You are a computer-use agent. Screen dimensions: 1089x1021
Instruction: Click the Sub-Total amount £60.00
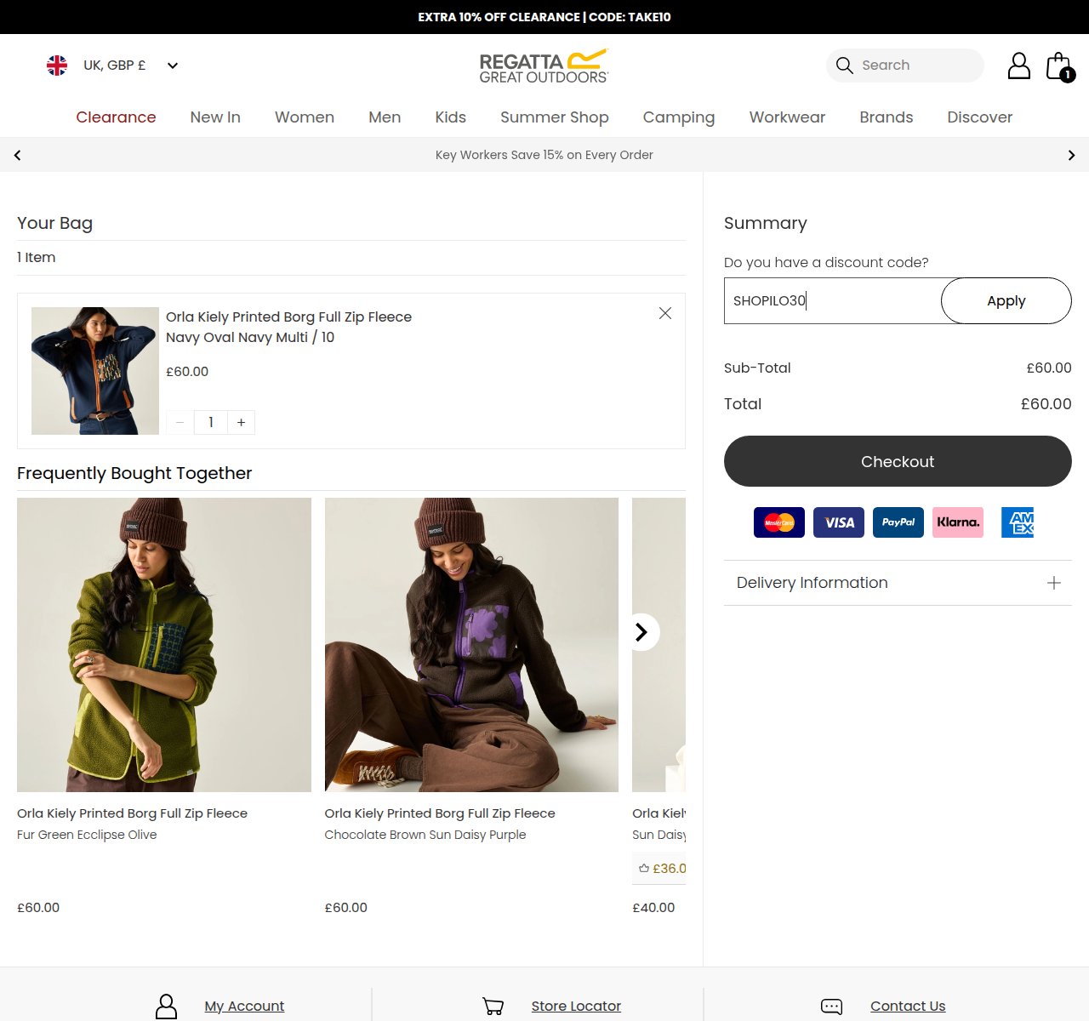coord(1049,368)
